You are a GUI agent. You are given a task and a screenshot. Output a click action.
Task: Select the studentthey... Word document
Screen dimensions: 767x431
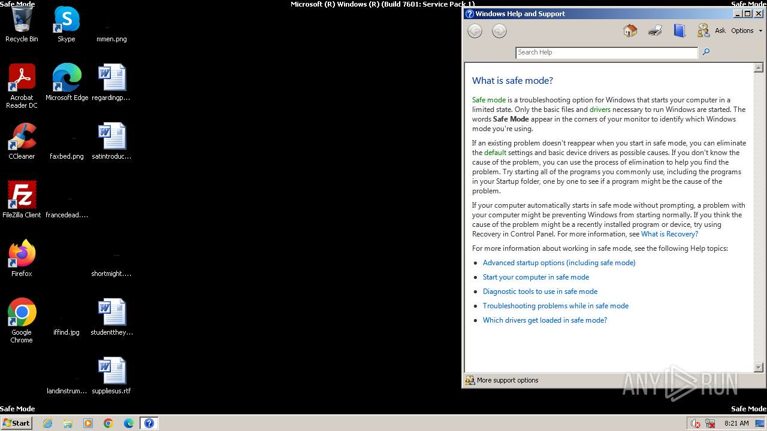(111, 317)
